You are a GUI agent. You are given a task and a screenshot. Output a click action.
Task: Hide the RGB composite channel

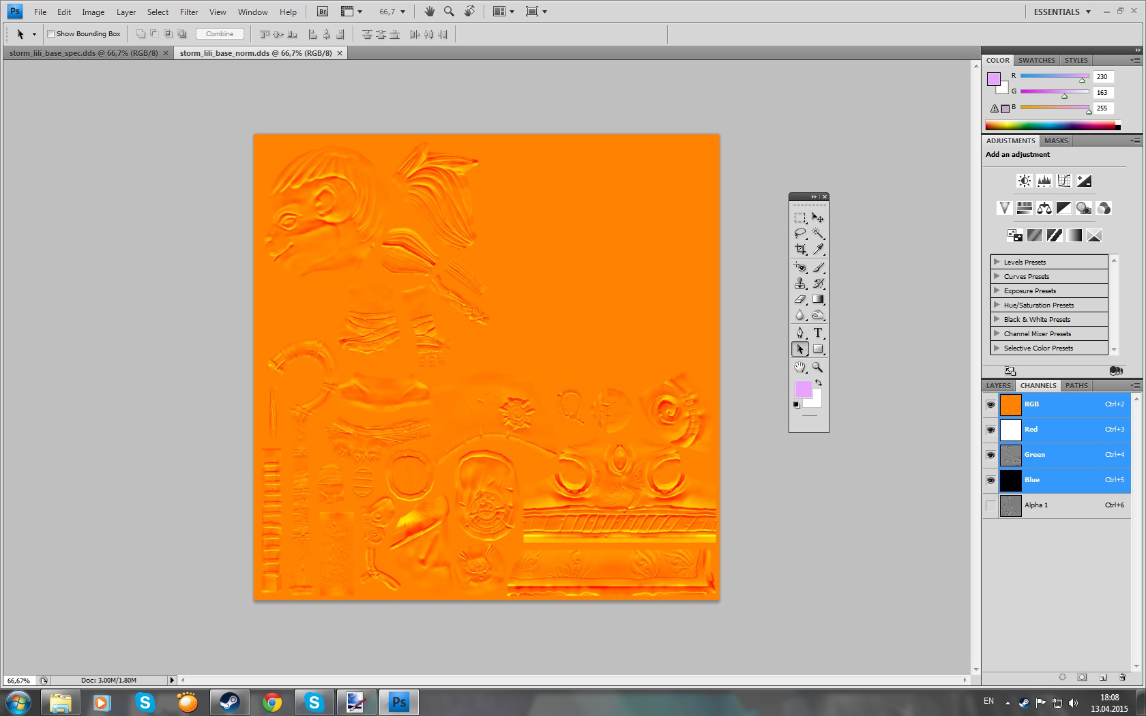click(990, 404)
